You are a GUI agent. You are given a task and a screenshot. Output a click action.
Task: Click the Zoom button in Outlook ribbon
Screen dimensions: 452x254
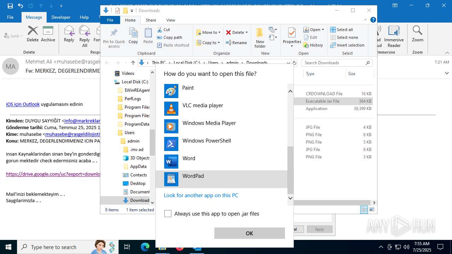417,34
